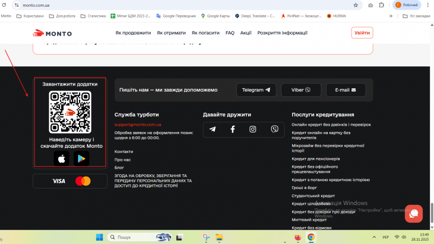Open Кредит онлайн на картку без поручителів

pos(321,135)
